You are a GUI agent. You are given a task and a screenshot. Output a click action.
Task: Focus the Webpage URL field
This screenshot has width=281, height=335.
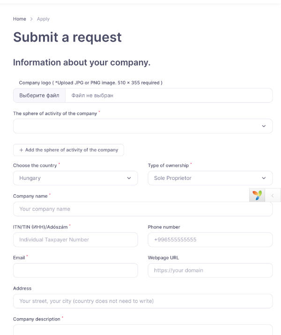click(210, 270)
